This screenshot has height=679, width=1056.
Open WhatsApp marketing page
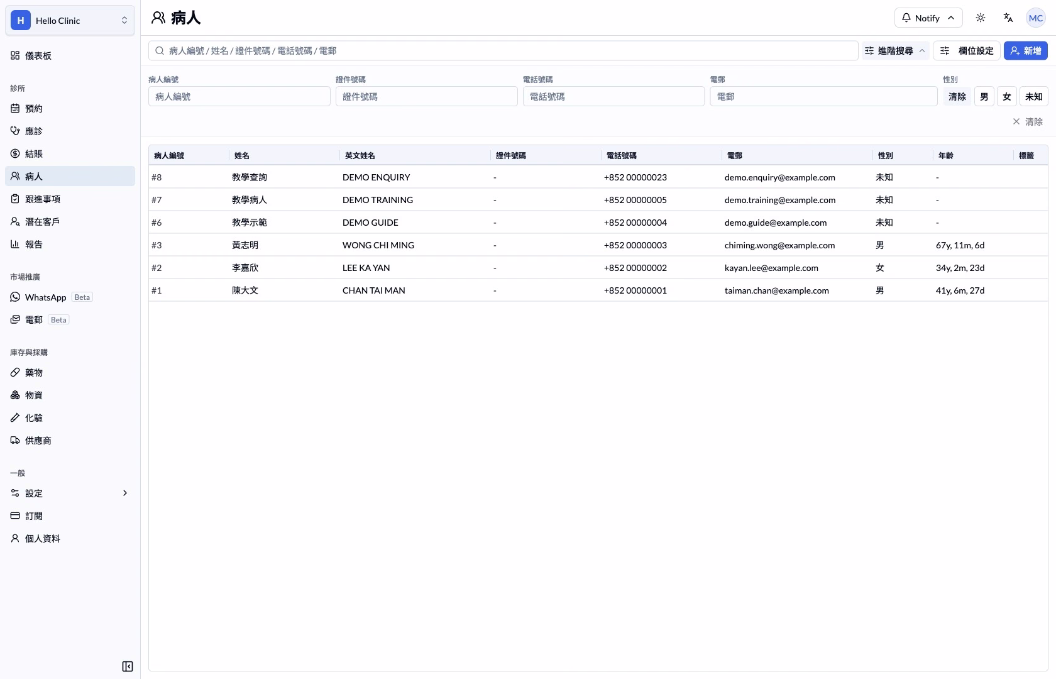tap(70, 297)
